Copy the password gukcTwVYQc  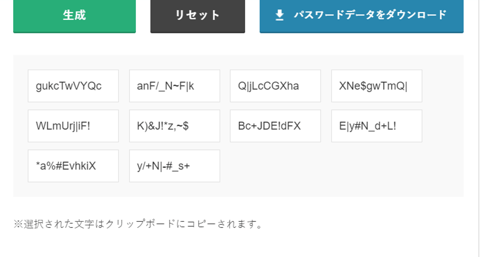pos(73,86)
